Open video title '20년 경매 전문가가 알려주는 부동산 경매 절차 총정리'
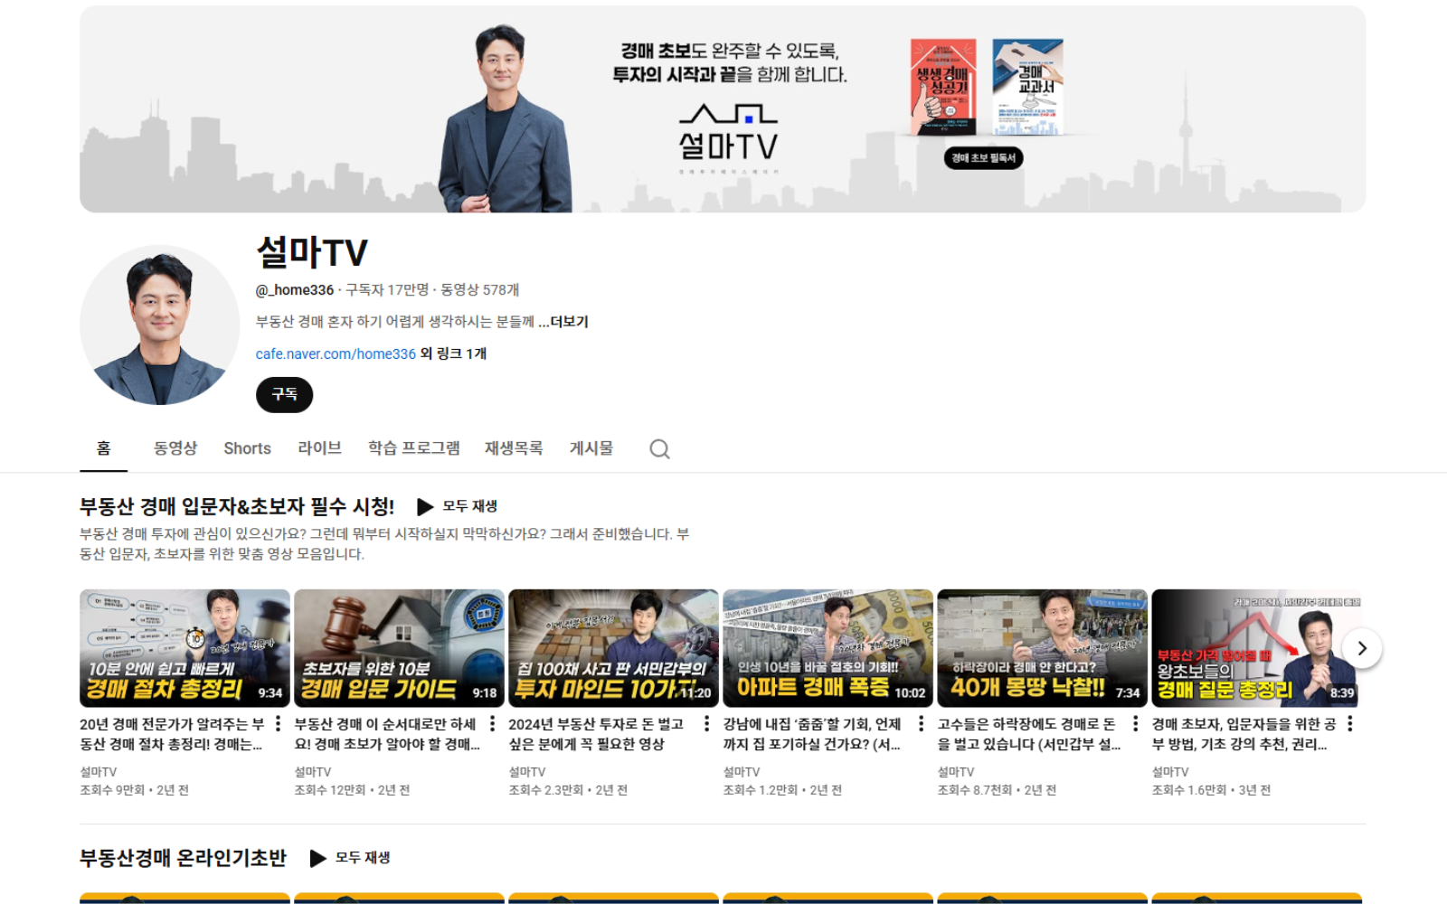 coord(172,734)
